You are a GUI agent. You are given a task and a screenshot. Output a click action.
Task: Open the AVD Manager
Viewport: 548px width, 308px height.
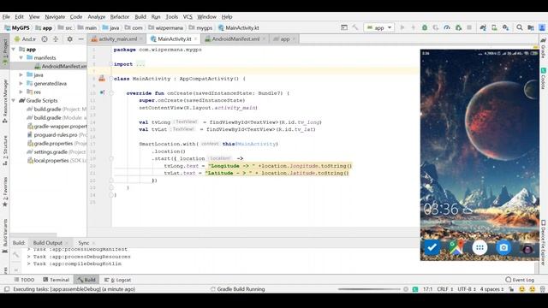coord(494,27)
